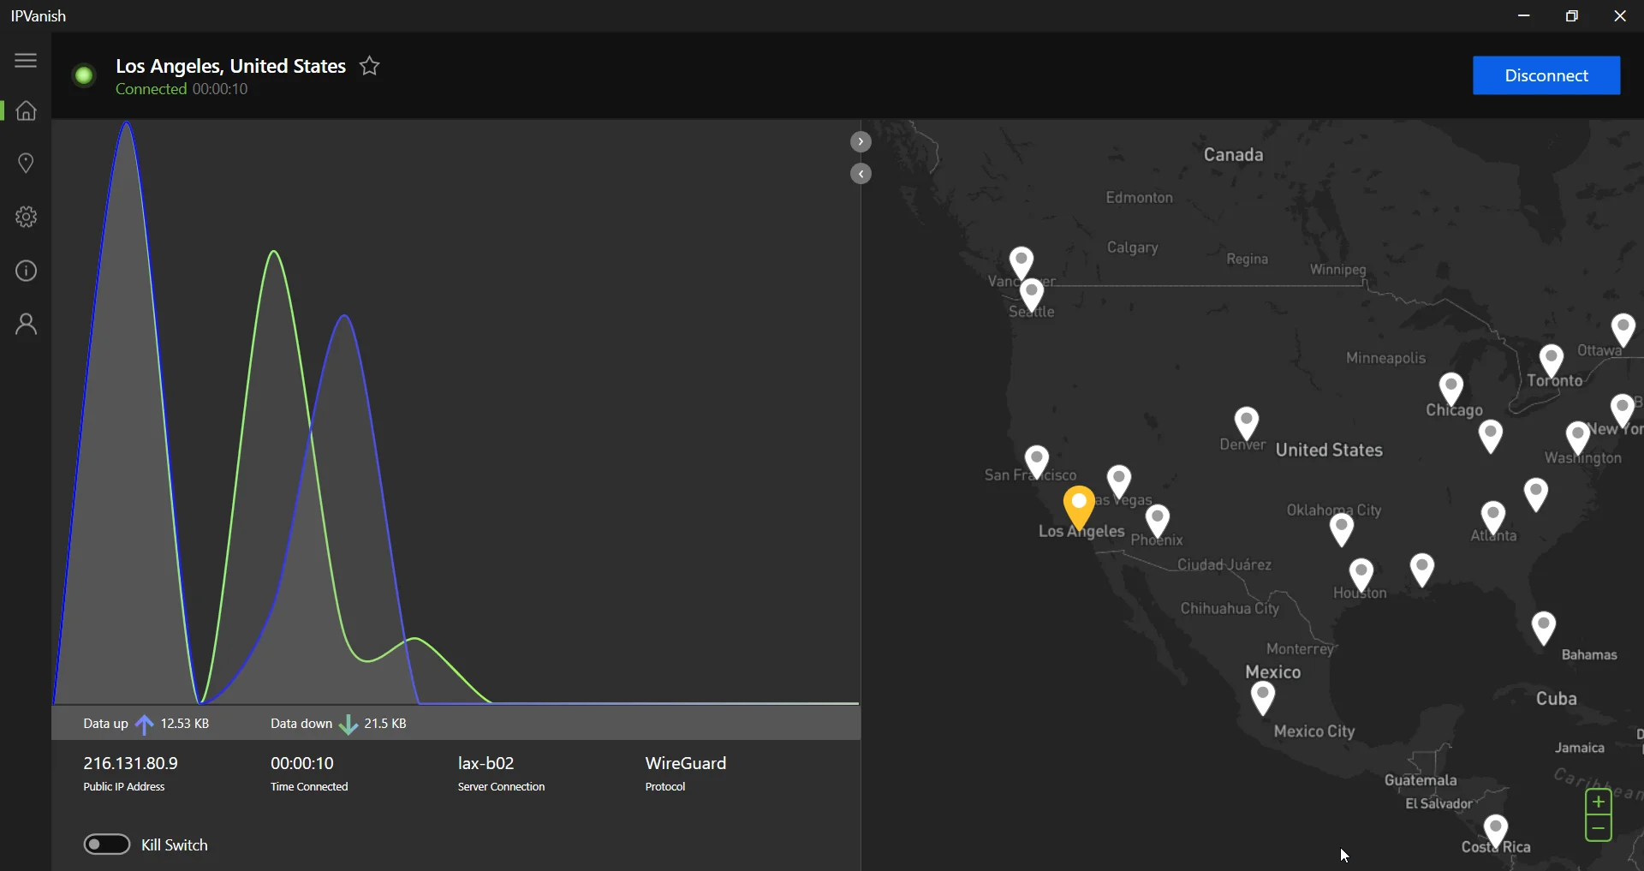Collapse the panel with left chevron button
Image resolution: width=1644 pixels, height=871 pixels.
(861, 174)
